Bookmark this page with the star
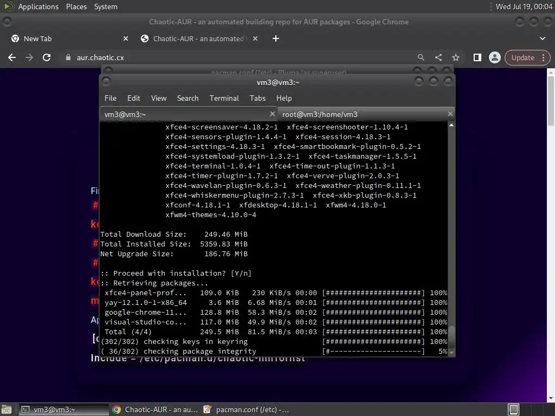The height and width of the screenshot is (416, 555). pos(455,57)
